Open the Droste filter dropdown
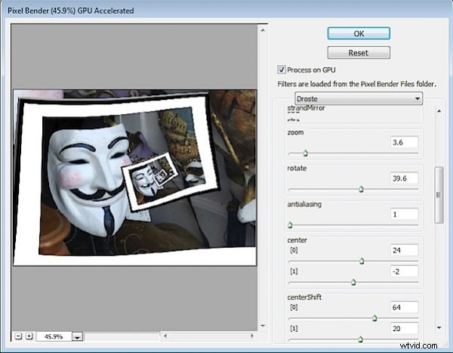453x353 pixels. coord(358,99)
